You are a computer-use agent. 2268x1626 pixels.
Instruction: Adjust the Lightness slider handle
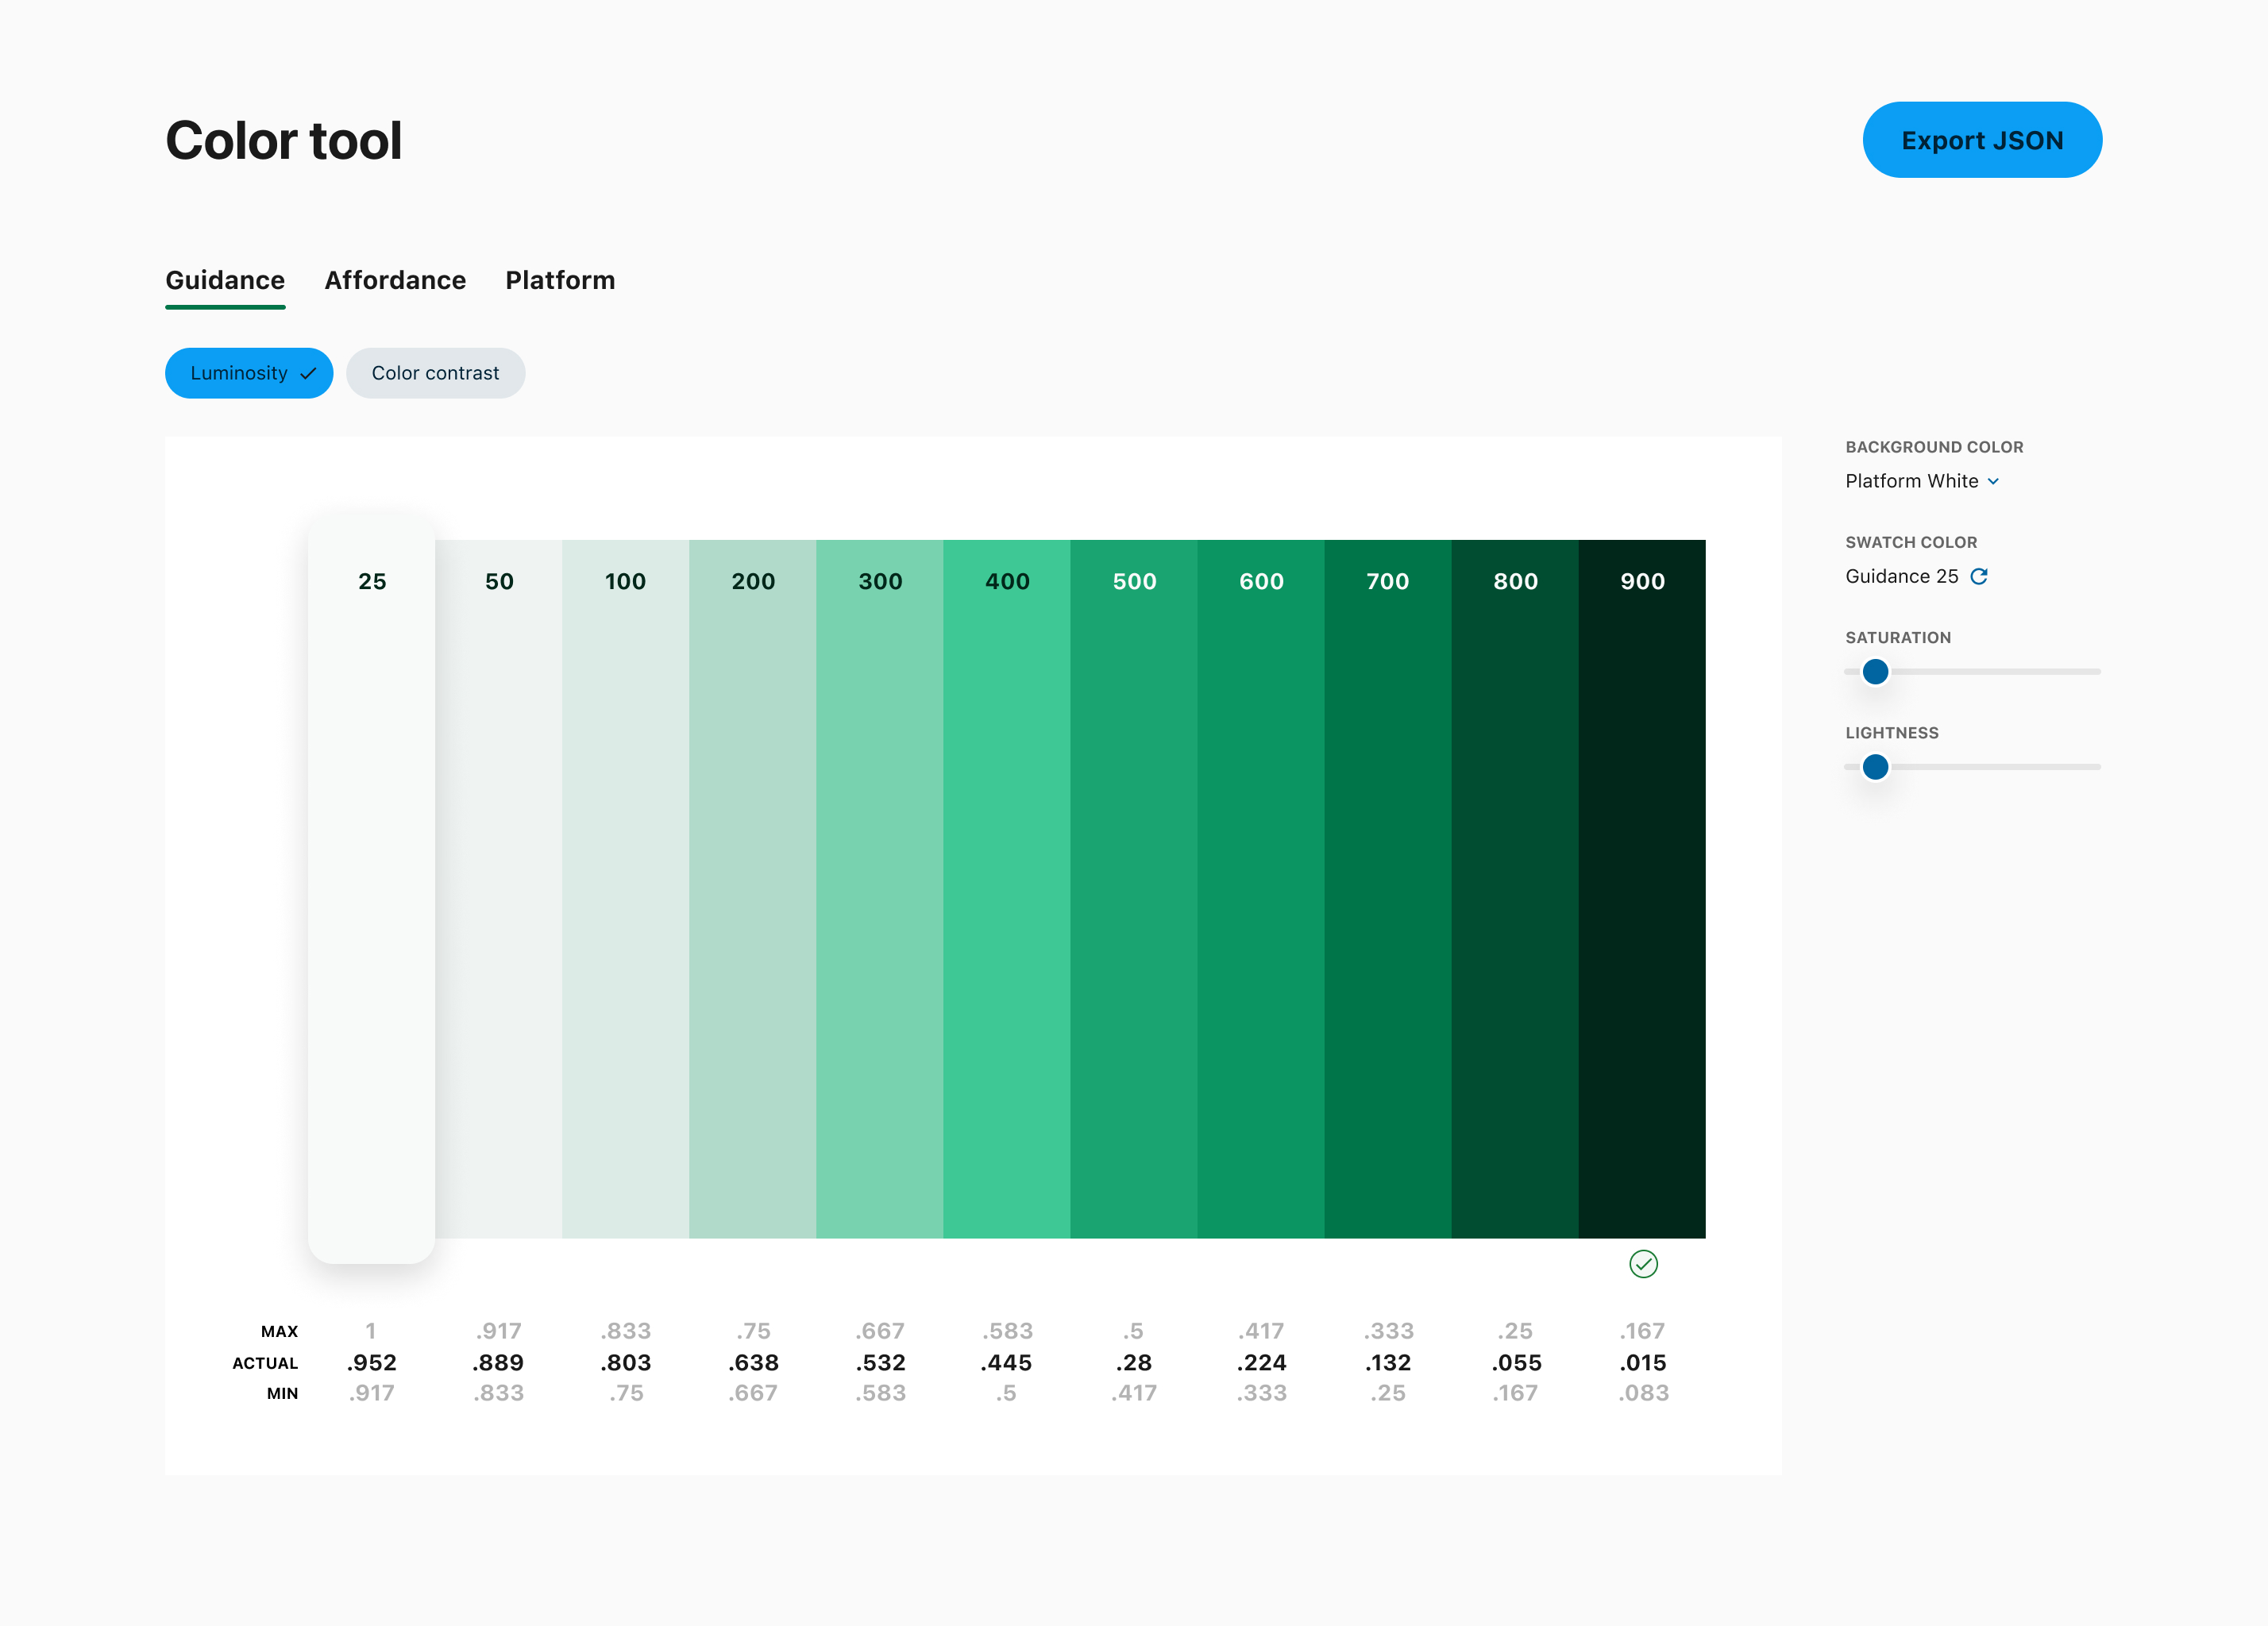click(1875, 767)
